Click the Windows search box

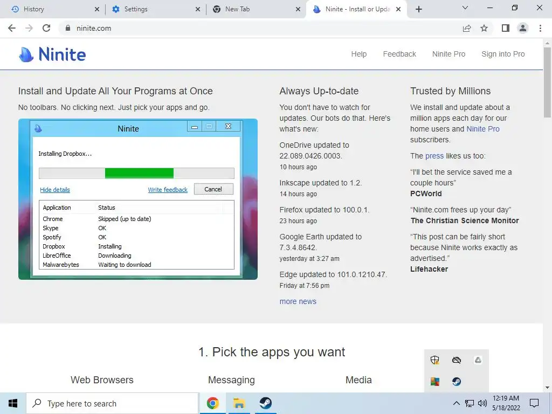pyautogui.click(x=113, y=403)
